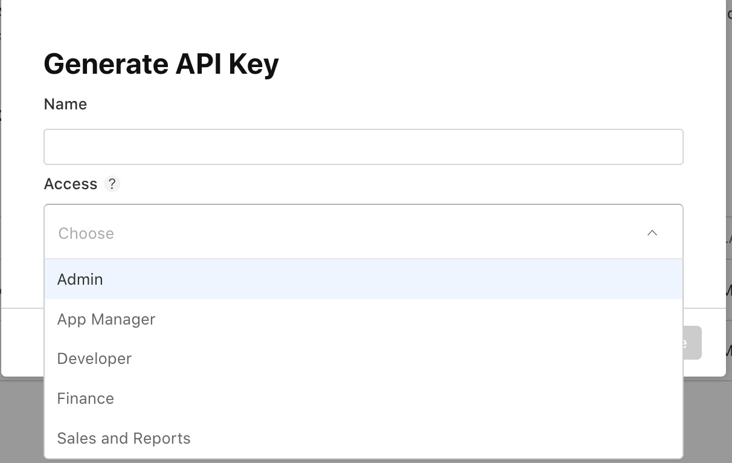Click the Name field label
The image size is (732, 463).
click(65, 104)
